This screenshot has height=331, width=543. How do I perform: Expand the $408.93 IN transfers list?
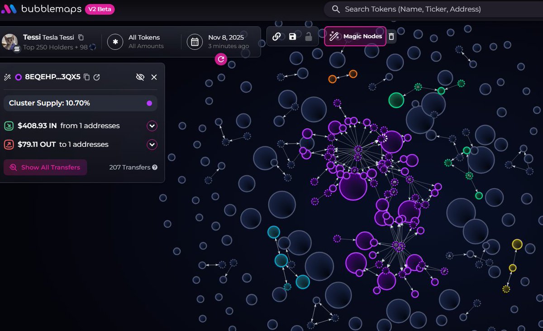point(152,126)
